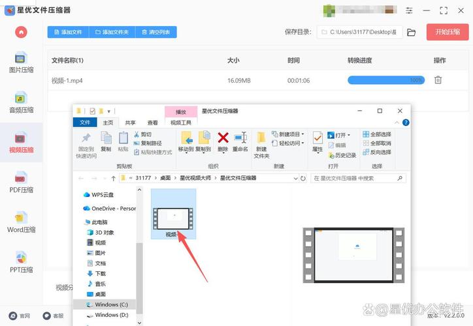Switch to 主页 ribbon tab
This screenshot has height=326, width=473.
pyautogui.click(x=108, y=123)
